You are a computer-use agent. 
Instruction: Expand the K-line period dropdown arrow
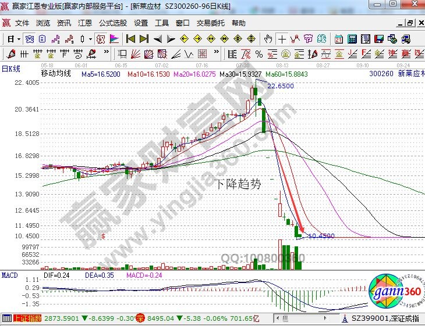pos(19,39)
